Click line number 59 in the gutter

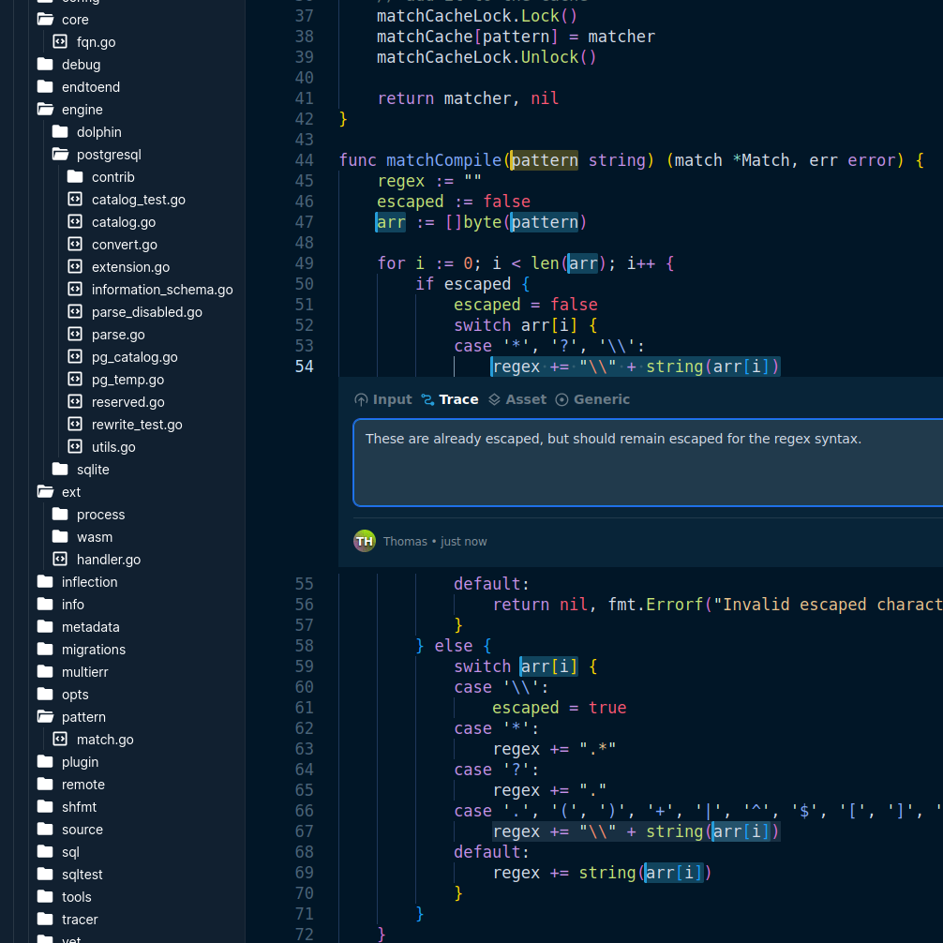304,666
